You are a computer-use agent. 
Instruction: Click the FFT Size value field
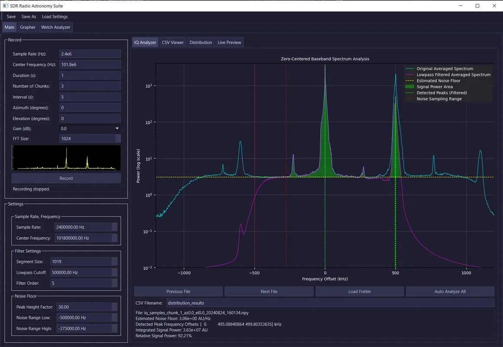coord(87,139)
